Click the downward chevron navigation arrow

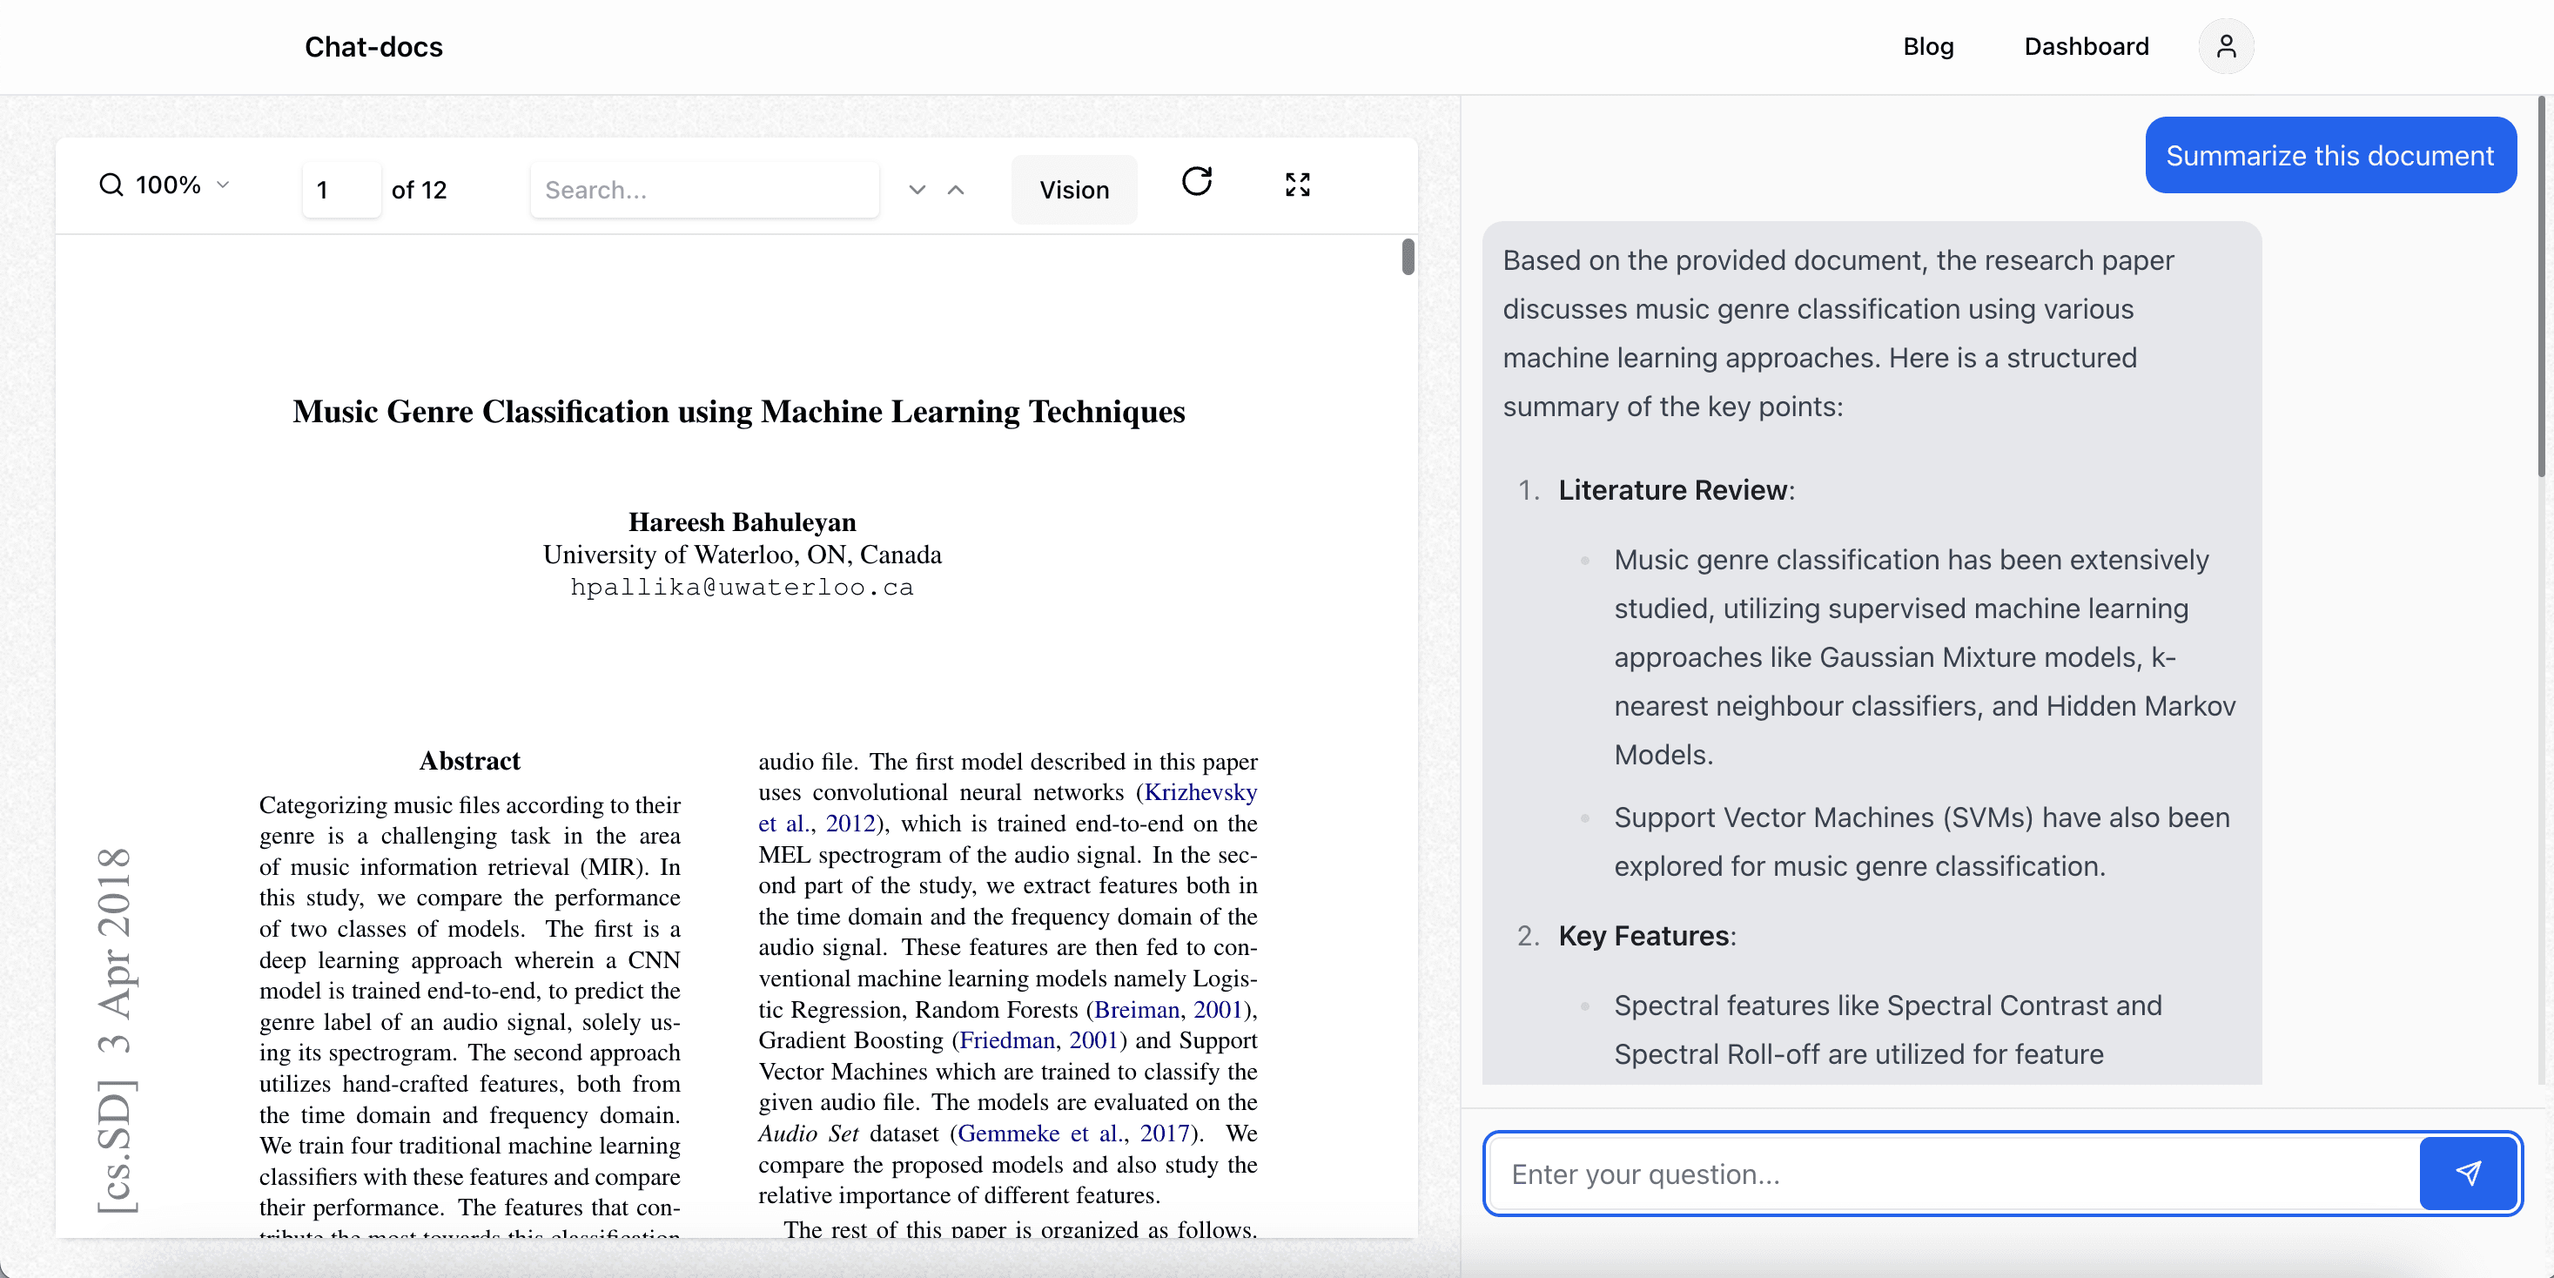pyautogui.click(x=917, y=189)
